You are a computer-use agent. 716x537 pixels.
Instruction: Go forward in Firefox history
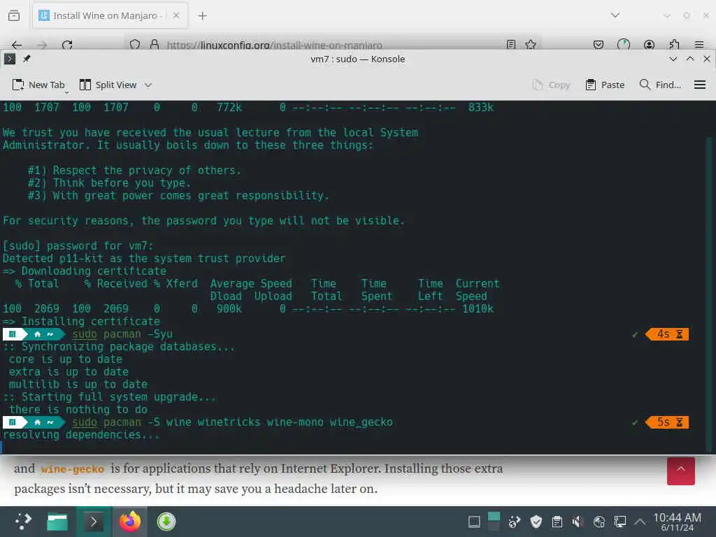click(42, 45)
